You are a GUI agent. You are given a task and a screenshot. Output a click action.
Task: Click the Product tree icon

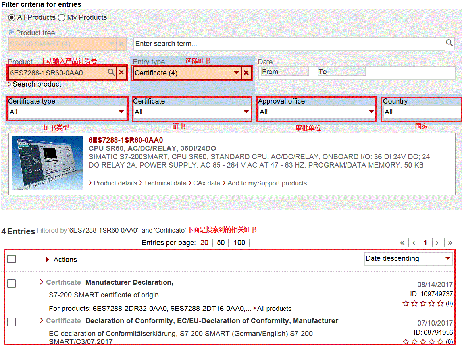coord(11,33)
